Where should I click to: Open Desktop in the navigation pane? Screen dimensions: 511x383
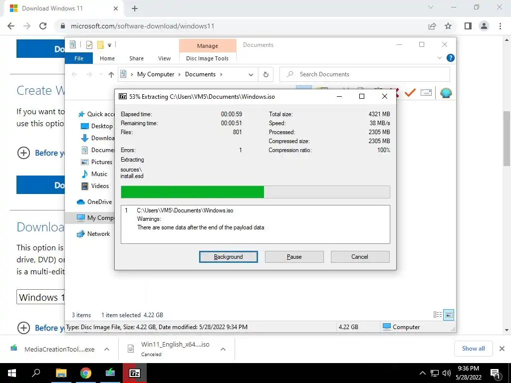click(x=97, y=126)
